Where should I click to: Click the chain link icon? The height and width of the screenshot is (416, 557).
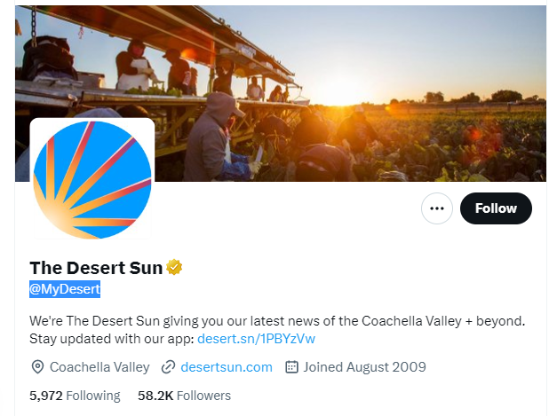click(x=168, y=366)
